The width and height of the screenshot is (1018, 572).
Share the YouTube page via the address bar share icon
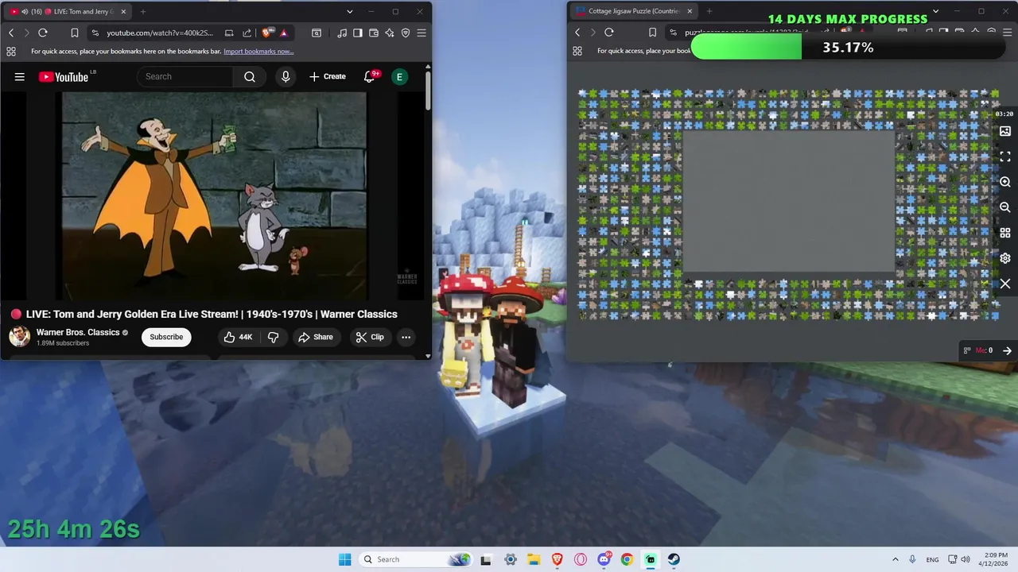(x=247, y=33)
